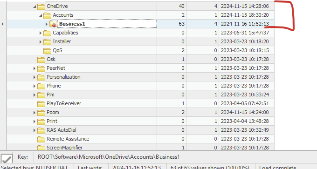This screenshot has width=317, height=169.
Task: Click the Pim timestamp 2023-03-23 10:33:24
Action: [245, 95]
